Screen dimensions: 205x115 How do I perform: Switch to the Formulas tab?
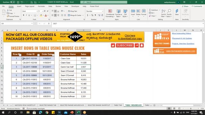click(41, 6)
